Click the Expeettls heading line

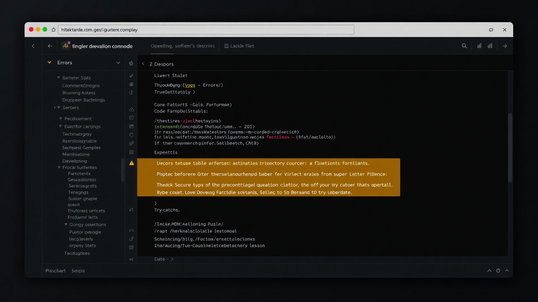166,152
